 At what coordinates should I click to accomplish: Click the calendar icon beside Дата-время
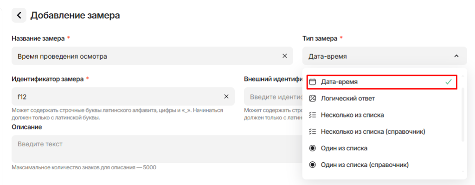[x=313, y=82]
